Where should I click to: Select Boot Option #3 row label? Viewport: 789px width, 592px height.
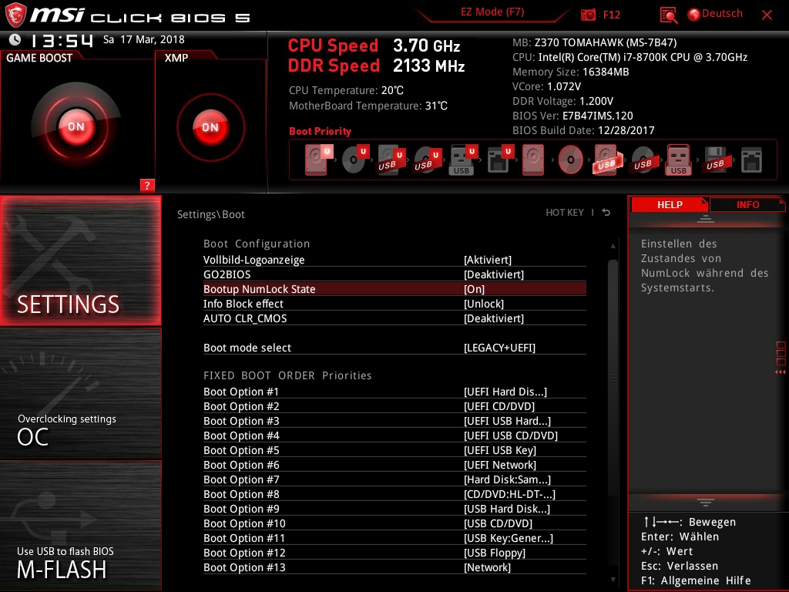coord(241,421)
